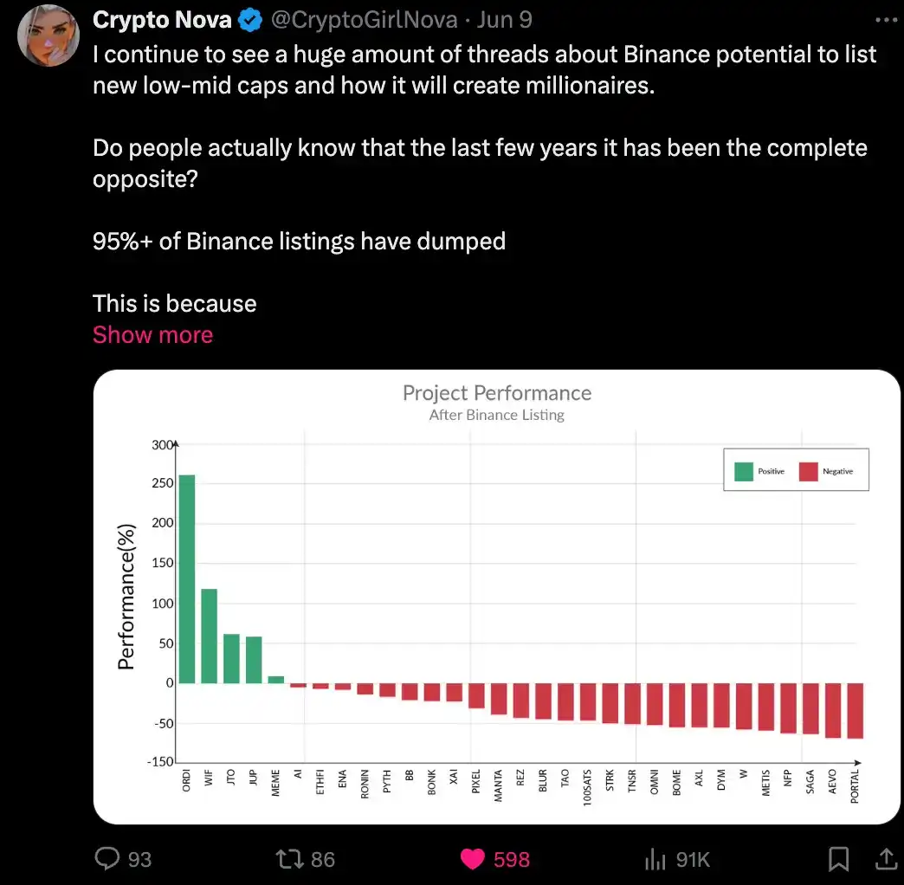The image size is (904, 885).
Task: Click the 598 likes count
Action: click(511, 859)
